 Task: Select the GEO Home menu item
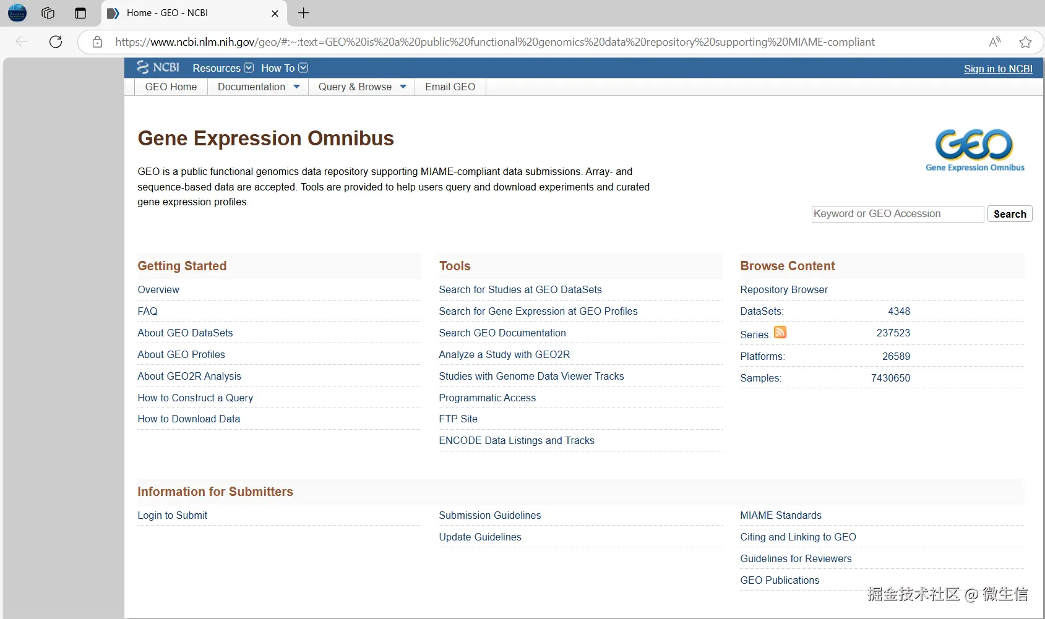[x=171, y=87]
